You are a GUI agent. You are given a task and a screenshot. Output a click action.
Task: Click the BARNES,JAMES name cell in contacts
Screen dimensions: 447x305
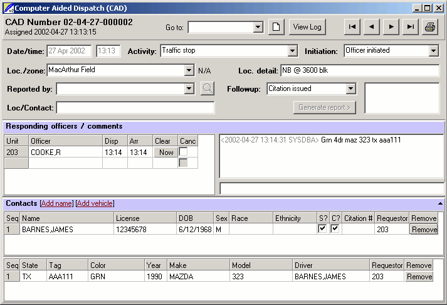66,230
